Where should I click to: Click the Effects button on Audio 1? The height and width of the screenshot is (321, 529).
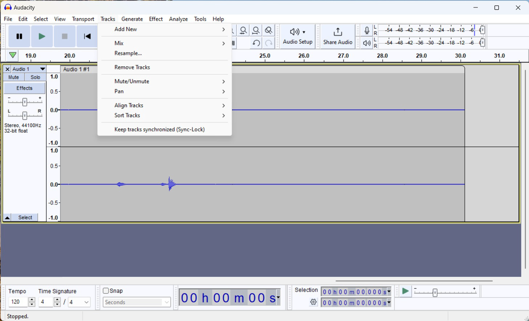tap(24, 88)
